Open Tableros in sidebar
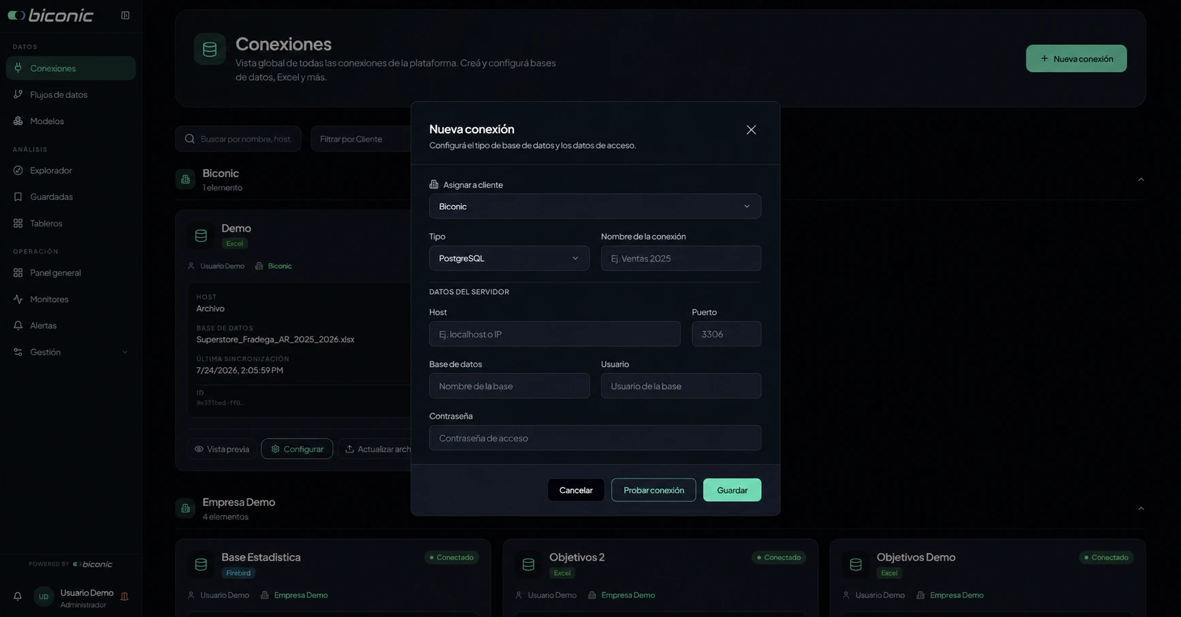The height and width of the screenshot is (617, 1181). 70,223
